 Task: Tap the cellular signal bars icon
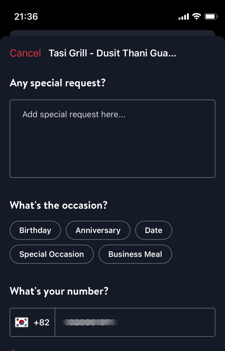point(184,17)
